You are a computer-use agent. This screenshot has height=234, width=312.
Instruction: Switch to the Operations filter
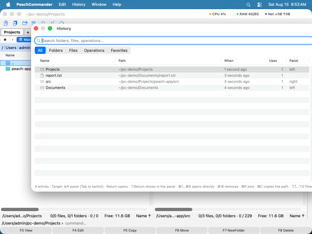pos(94,50)
